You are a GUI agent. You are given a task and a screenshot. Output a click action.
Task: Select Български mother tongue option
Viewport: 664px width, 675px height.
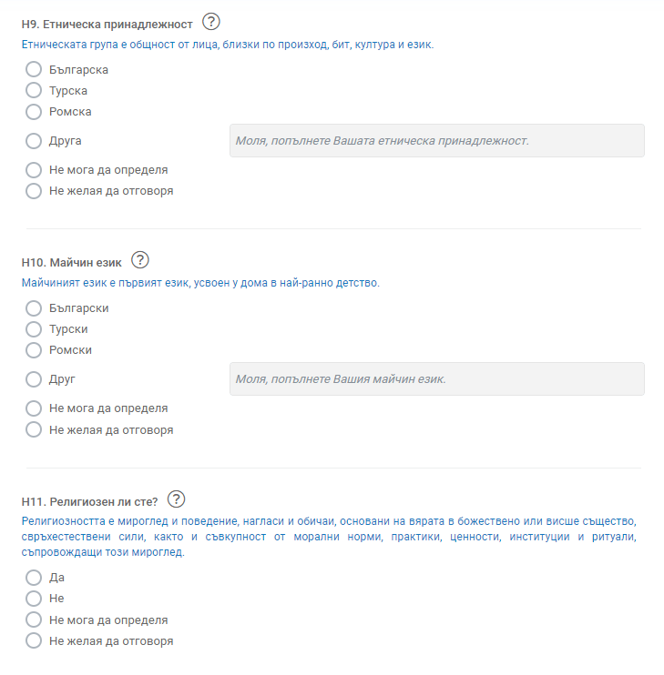34,308
